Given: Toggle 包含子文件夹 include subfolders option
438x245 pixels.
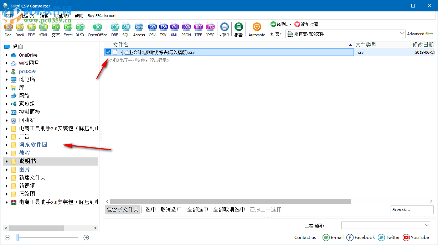Looking at the screenshot, I should click(x=123, y=209).
